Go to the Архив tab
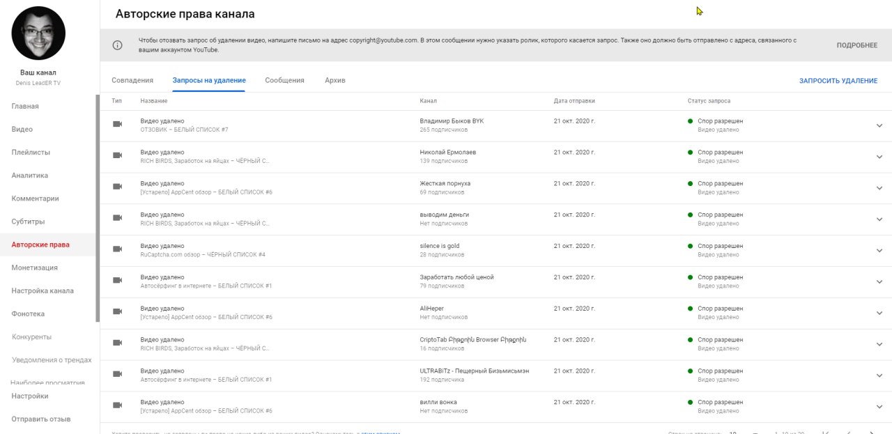The image size is (892, 434). pyautogui.click(x=335, y=80)
